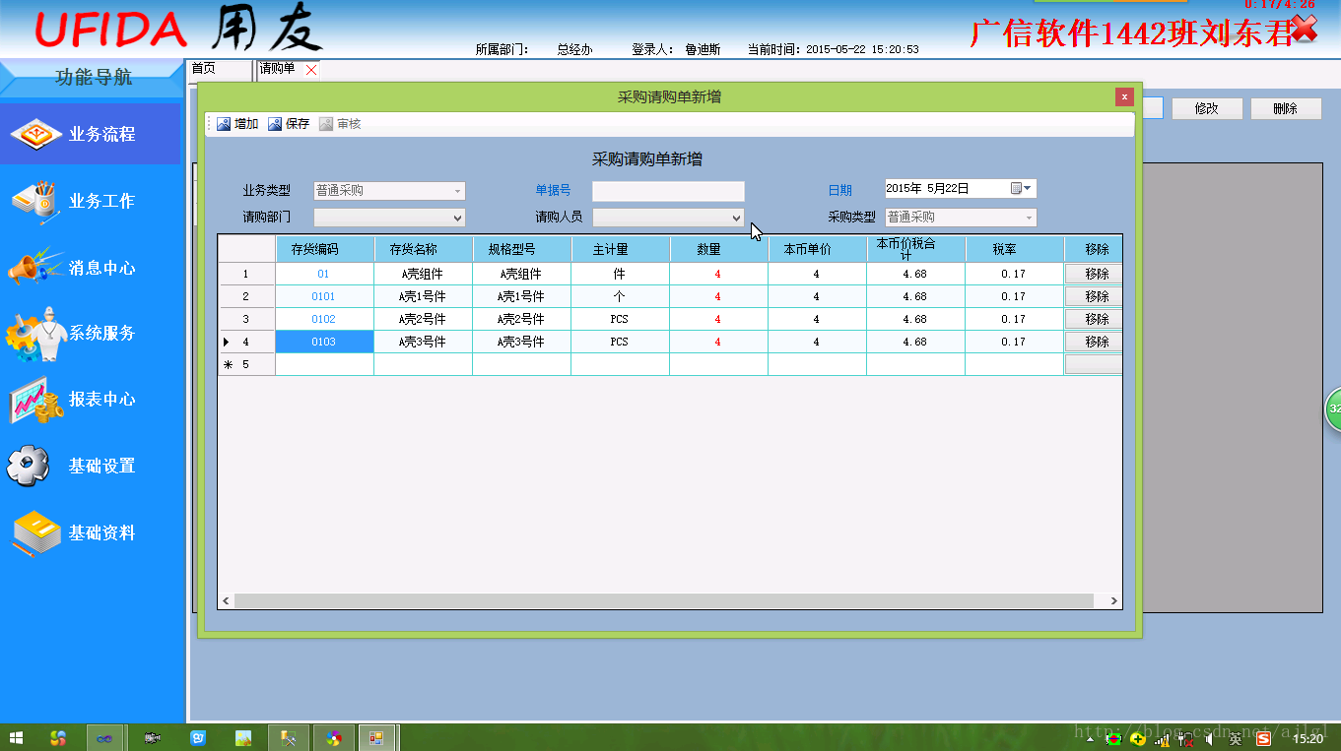Viewport: 1341px width, 751px height.
Task: Select the 存货编码 cell 0101
Action: pos(325,296)
